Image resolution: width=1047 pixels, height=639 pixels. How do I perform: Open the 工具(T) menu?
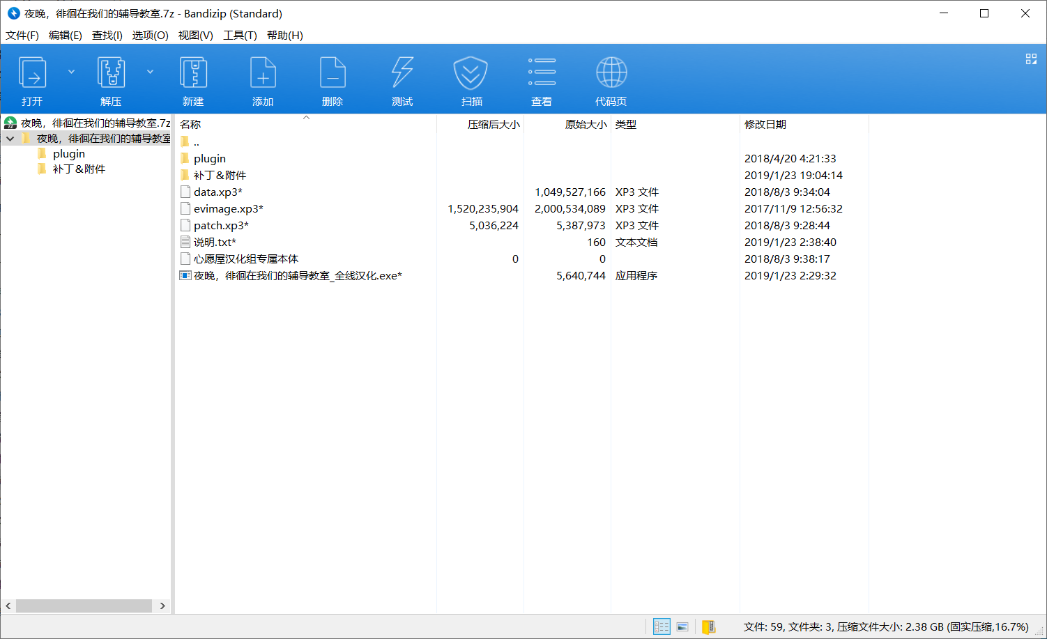240,36
